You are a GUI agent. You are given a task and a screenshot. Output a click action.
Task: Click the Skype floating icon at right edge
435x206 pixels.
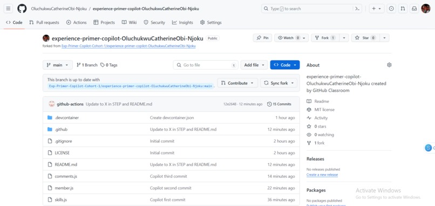click(x=429, y=148)
